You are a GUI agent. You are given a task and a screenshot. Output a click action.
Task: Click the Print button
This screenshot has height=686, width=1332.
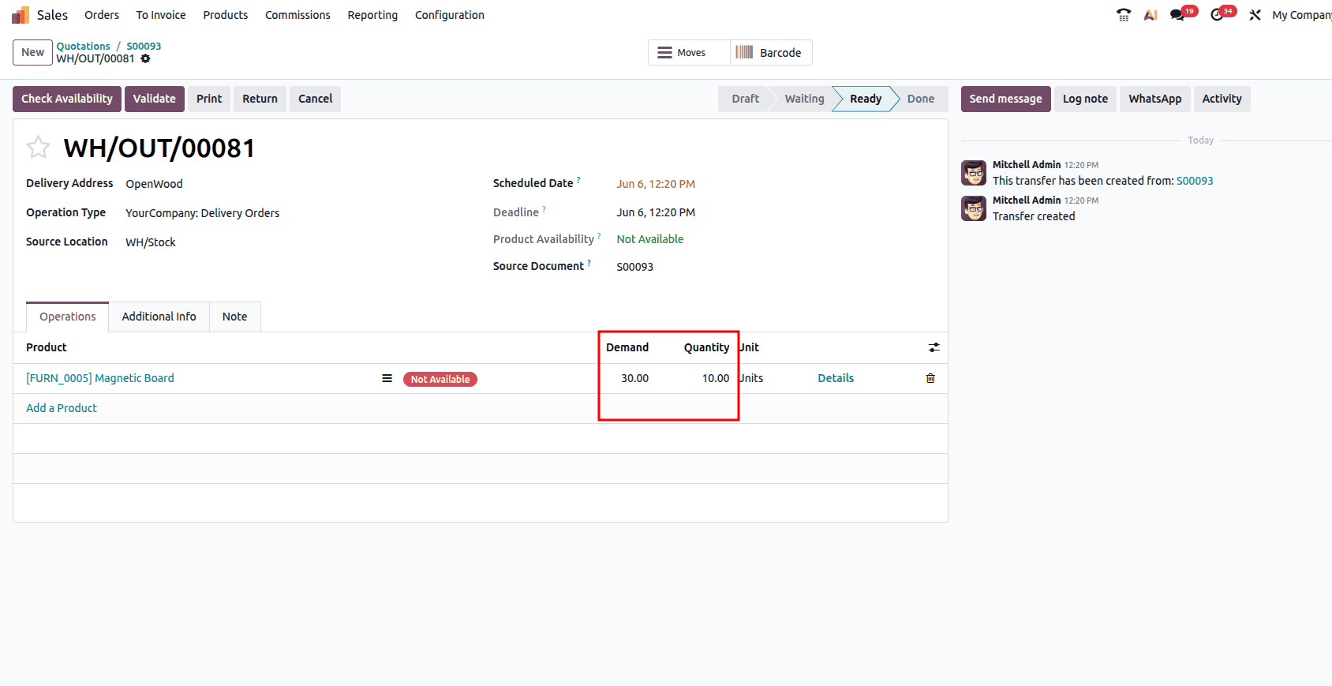pos(209,99)
